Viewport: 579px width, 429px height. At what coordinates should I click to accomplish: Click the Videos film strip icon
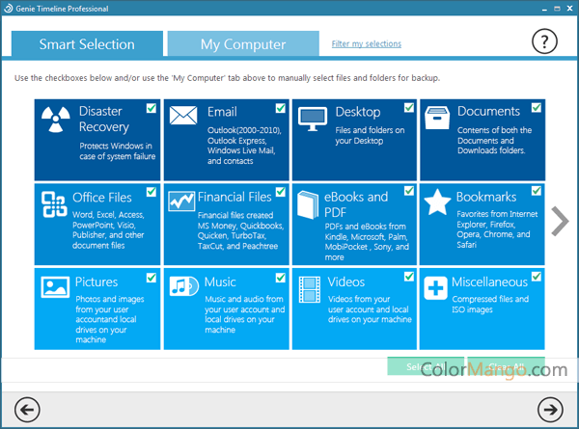(x=310, y=289)
